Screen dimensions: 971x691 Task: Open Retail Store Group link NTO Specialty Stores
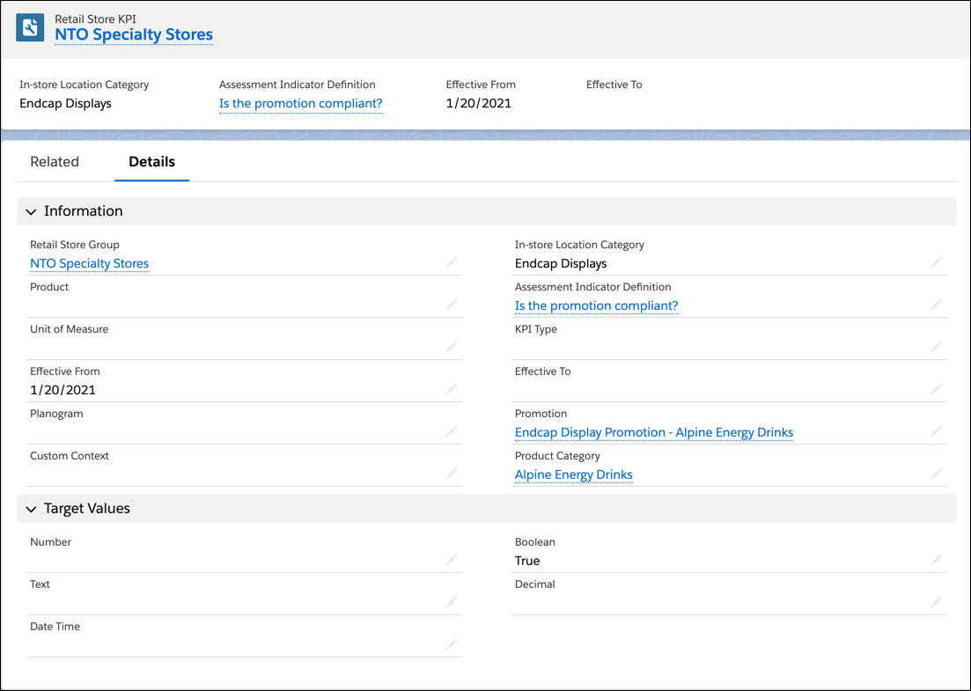click(89, 264)
